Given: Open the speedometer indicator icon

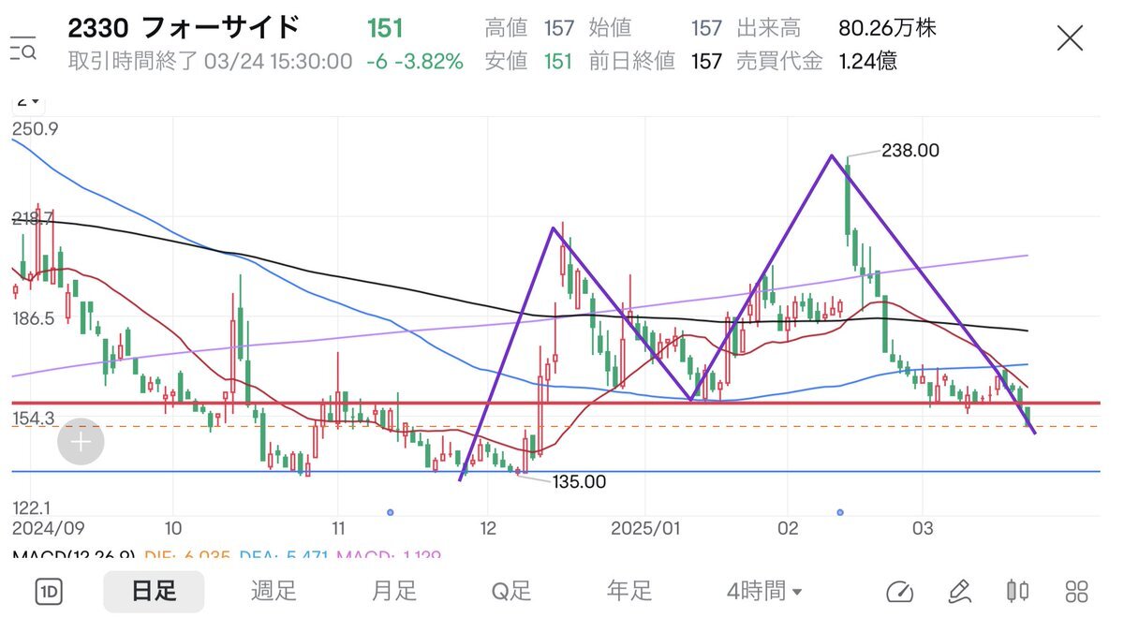Looking at the screenshot, I should 899,592.
